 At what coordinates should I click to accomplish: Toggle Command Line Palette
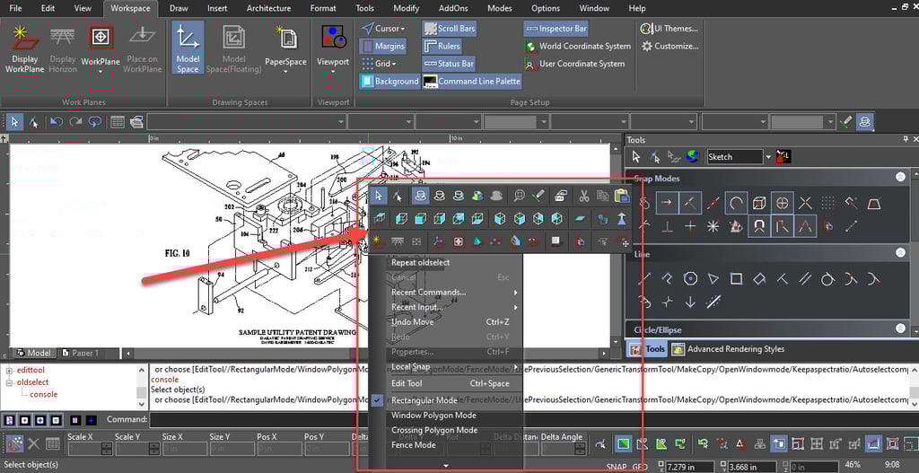click(472, 81)
